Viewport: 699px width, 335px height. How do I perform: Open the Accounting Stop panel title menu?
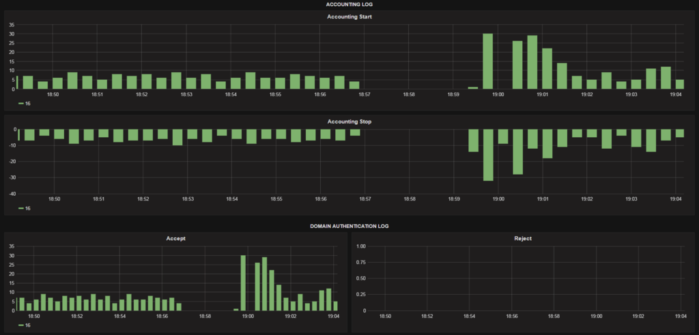[349, 121]
